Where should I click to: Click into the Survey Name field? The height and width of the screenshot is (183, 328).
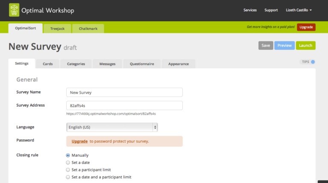(x=124, y=92)
